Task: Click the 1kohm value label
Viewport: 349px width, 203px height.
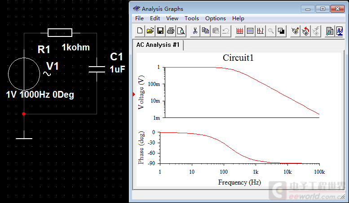Action: pyautogui.click(x=75, y=47)
